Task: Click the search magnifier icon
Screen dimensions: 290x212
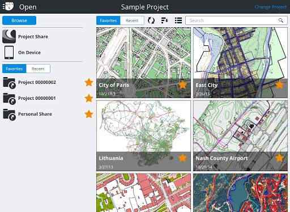Action: pyautogui.click(x=281, y=20)
